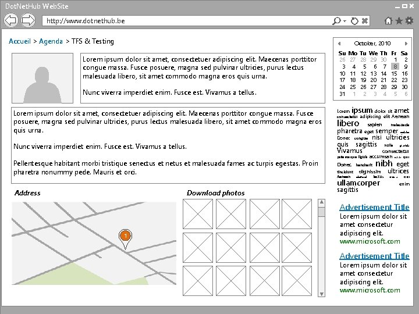
Task: Maximize the DotNetHub WebSite window
Action: pos(404,6)
